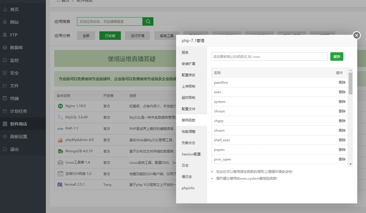Viewport: 366px width, 213px height.
Task: Open 终端 from the sidebar
Action: click(13, 98)
